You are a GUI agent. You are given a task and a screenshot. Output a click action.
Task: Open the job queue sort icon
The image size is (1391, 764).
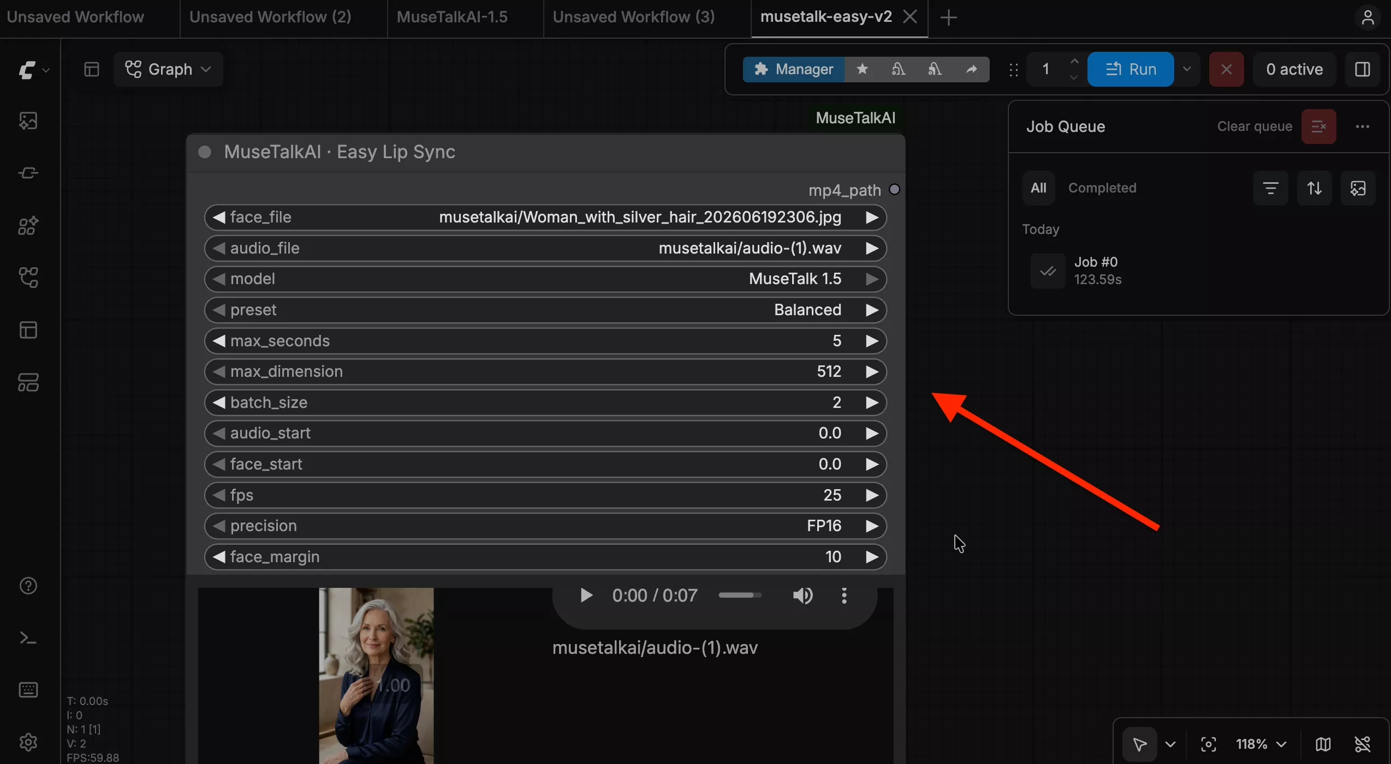click(1314, 188)
